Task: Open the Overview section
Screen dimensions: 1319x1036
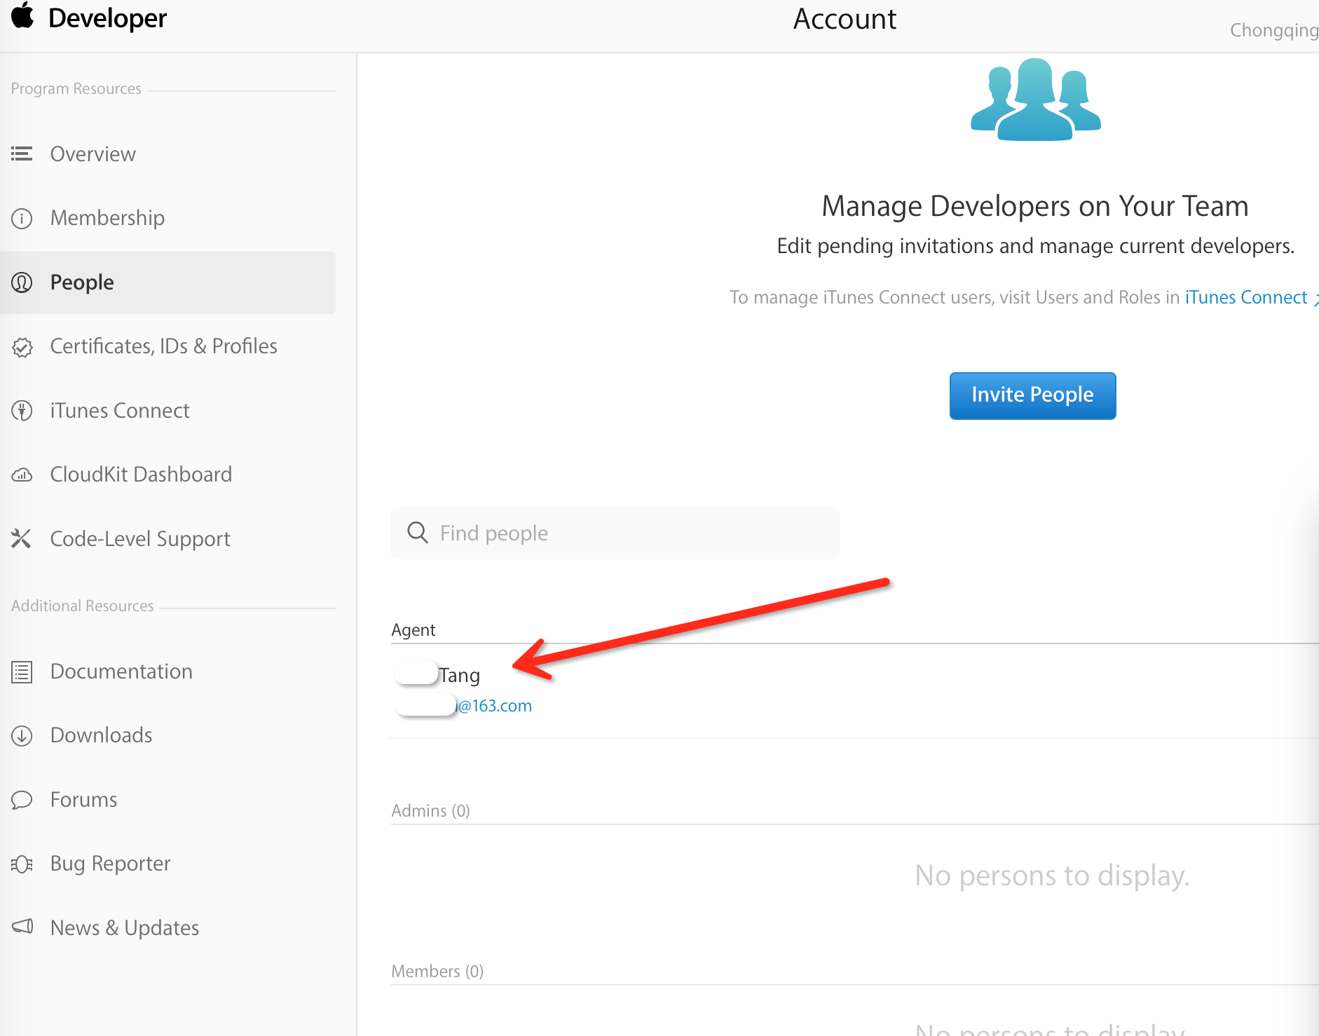Action: [93, 154]
